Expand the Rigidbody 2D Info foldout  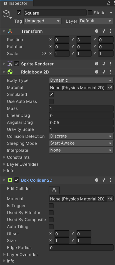coord(4,171)
